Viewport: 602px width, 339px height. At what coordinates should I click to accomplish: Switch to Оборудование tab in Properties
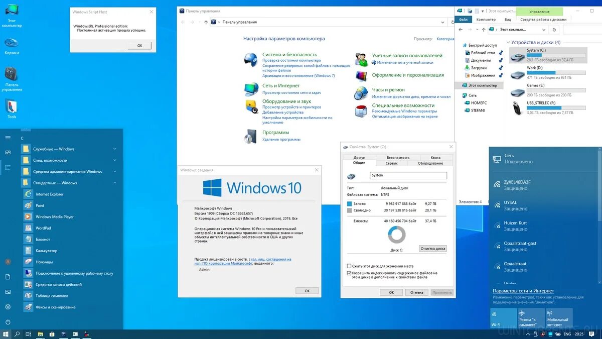[430, 163]
